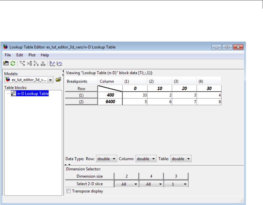Click the dimension size value 4 cell
The height and width of the screenshot is (205, 263).
point(151,176)
